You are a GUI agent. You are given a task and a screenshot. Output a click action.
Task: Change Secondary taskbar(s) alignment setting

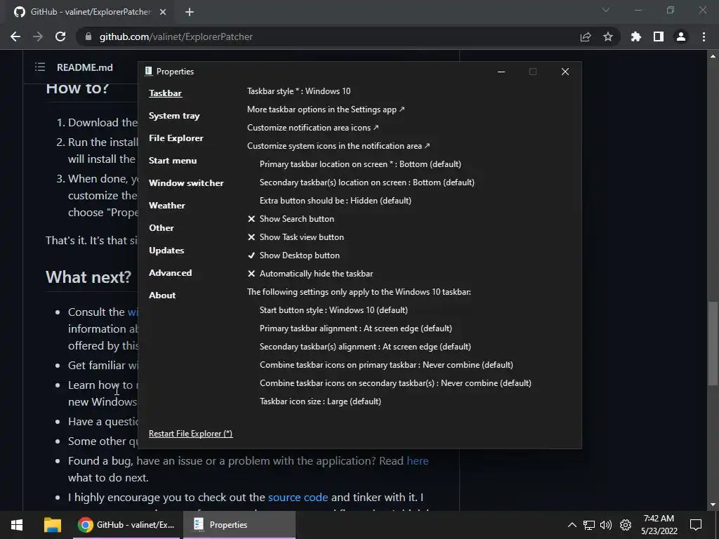pos(365,347)
